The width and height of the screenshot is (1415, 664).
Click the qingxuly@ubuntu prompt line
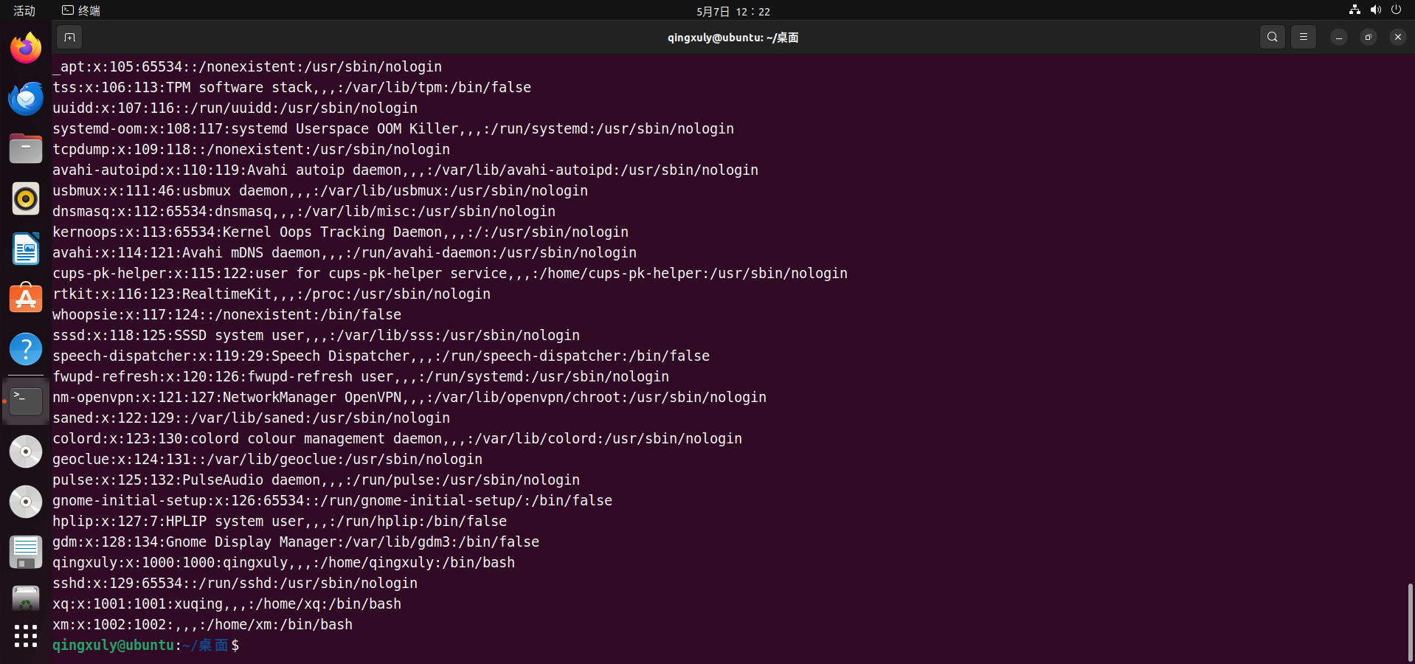tap(145, 645)
